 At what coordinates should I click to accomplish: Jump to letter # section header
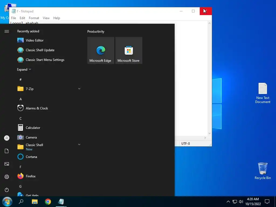point(20,80)
